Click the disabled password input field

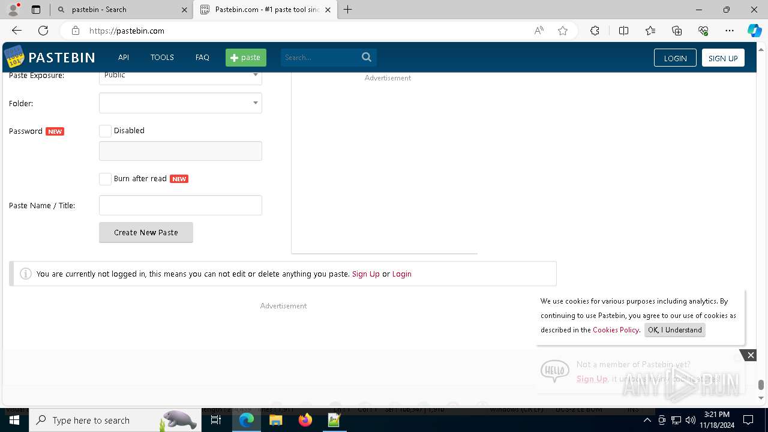[x=181, y=151]
